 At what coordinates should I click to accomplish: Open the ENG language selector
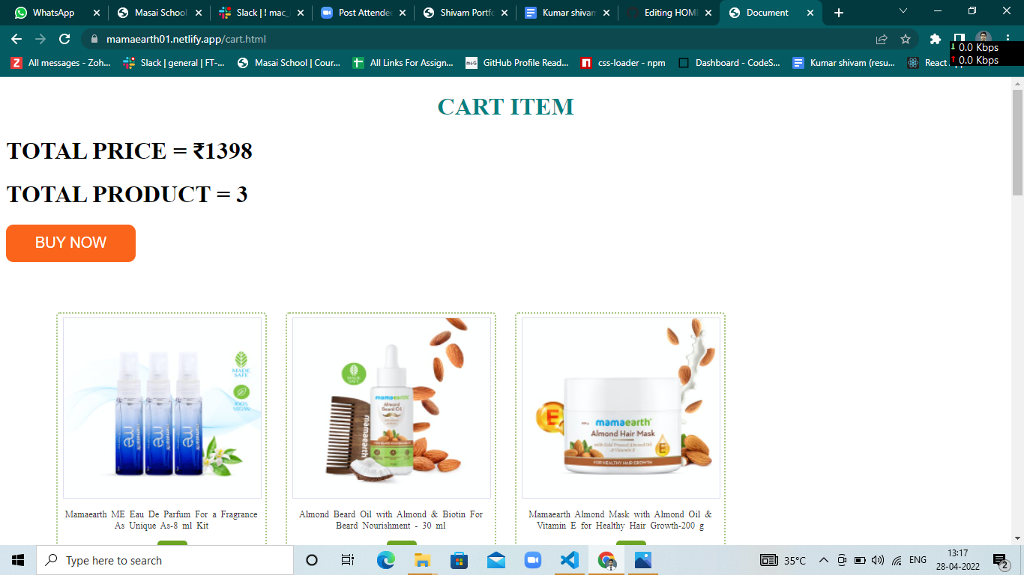pyautogui.click(x=918, y=560)
